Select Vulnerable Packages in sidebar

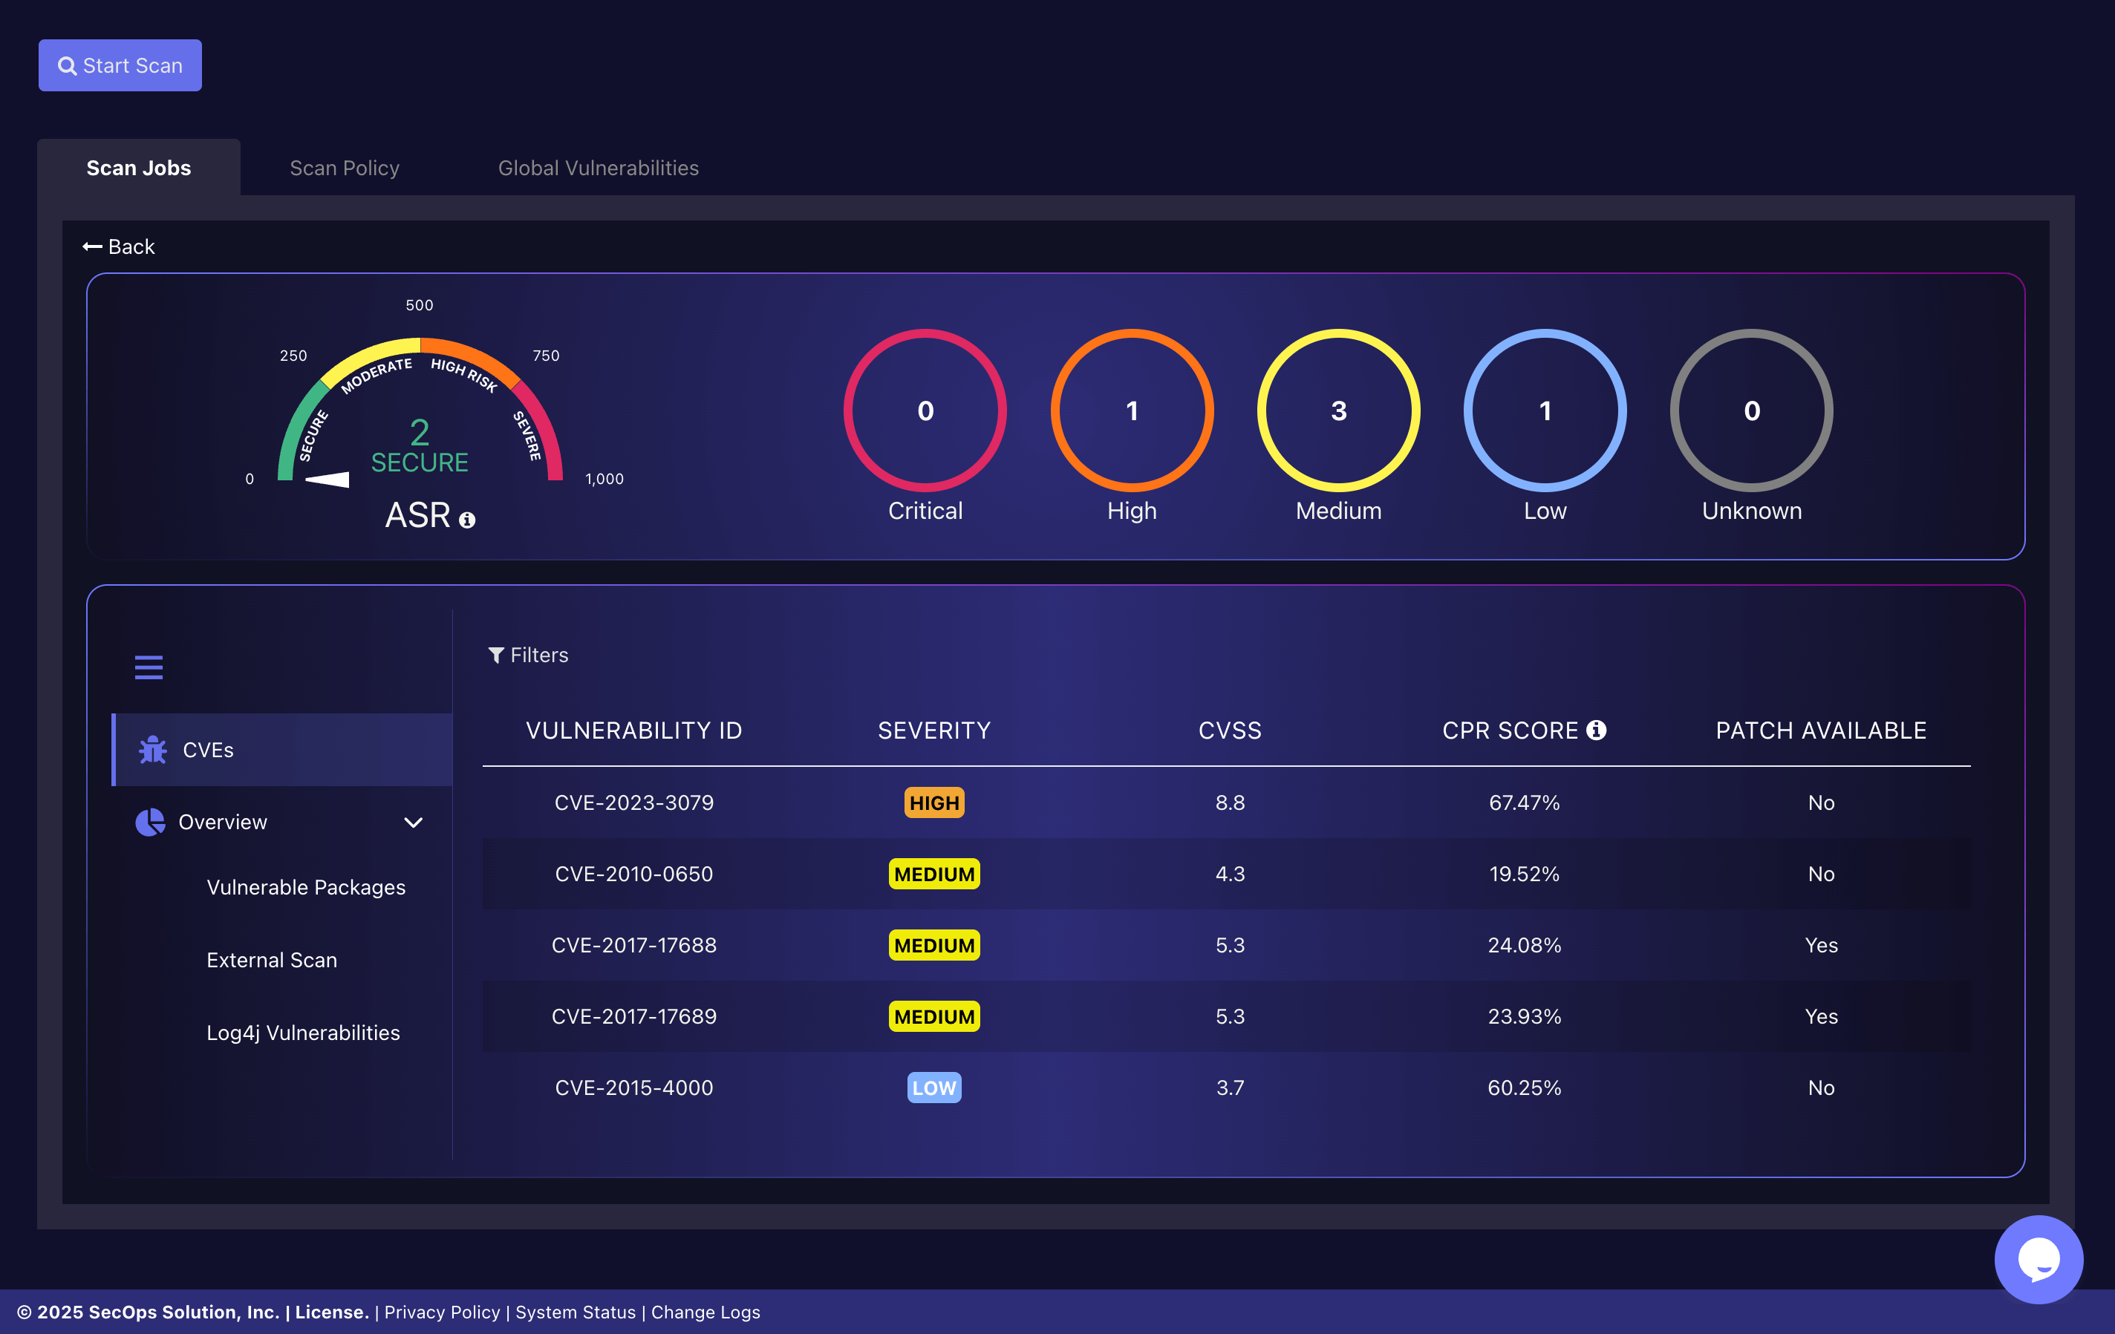click(306, 887)
